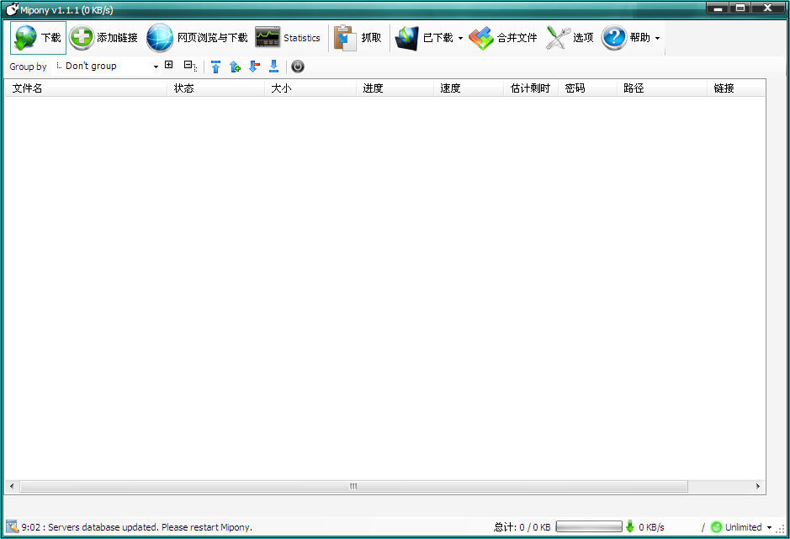Click the expand all groups icon
790x539 pixels.
coord(169,65)
